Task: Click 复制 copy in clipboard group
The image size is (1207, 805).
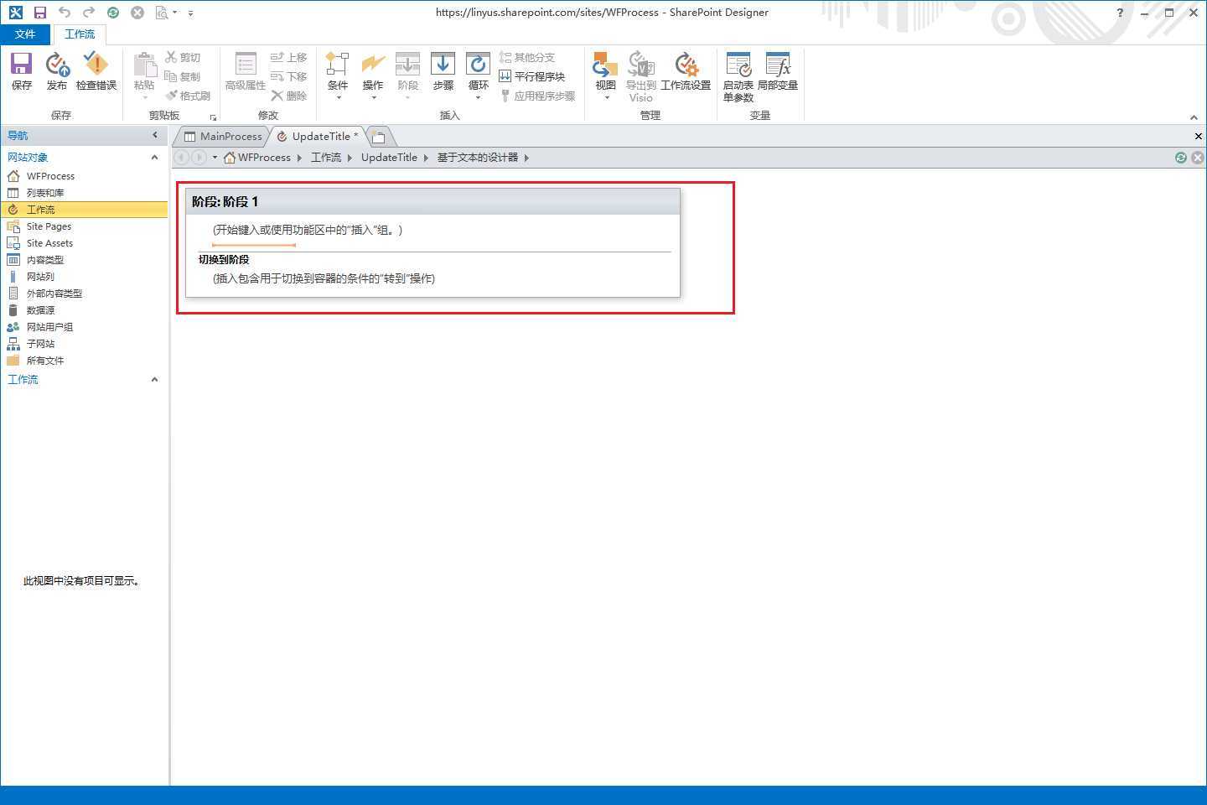Action: click(183, 76)
